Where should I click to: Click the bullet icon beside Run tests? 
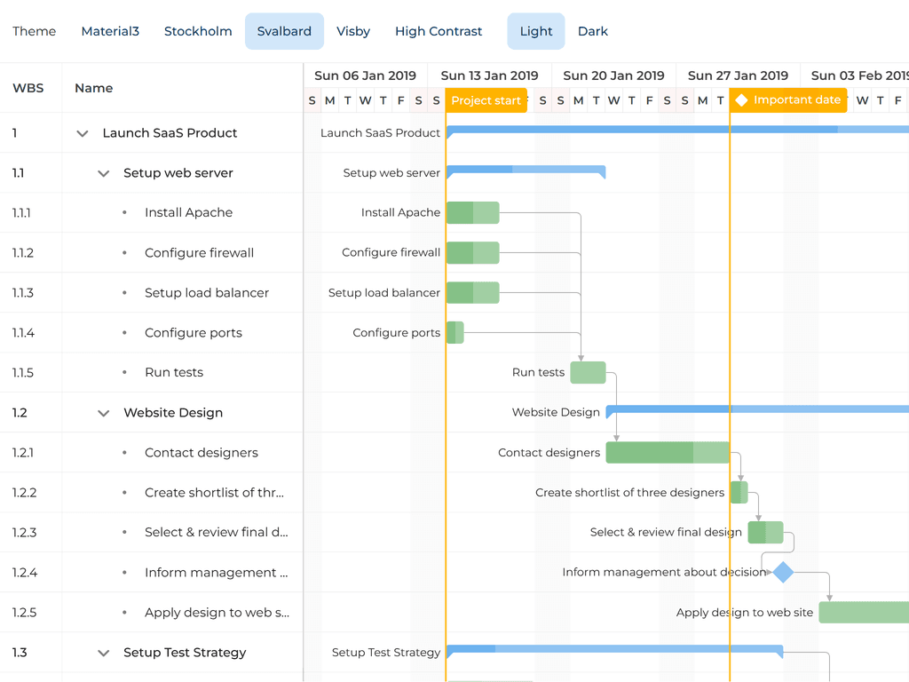point(124,372)
